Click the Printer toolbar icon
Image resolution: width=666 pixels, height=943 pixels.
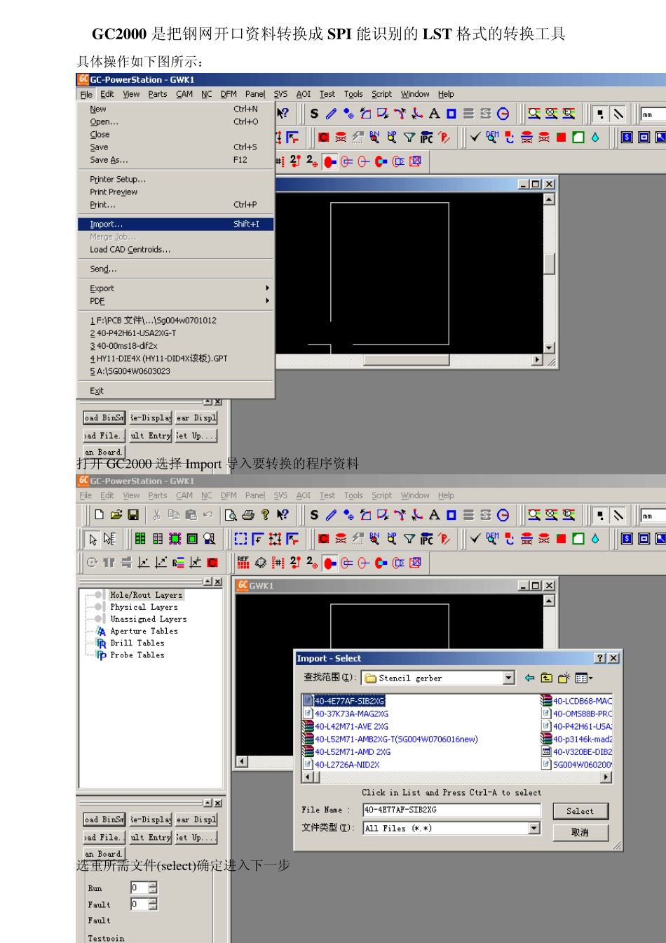[x=247, y=514]
